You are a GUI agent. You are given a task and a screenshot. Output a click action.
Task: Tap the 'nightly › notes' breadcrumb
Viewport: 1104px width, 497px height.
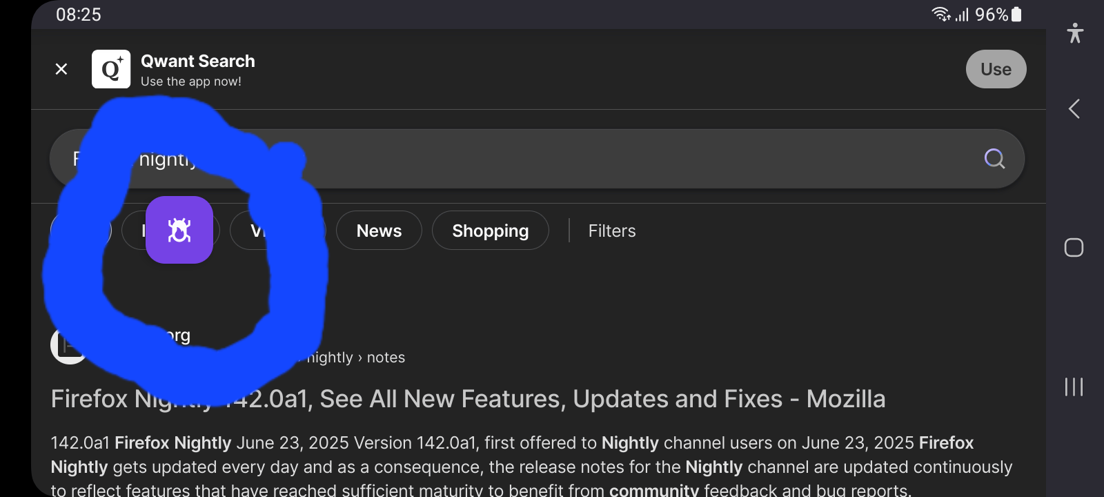[x=355, y=358]
